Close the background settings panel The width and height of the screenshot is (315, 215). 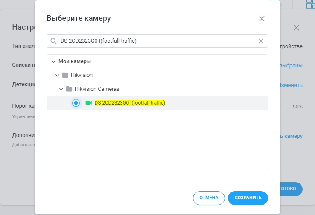296,28
